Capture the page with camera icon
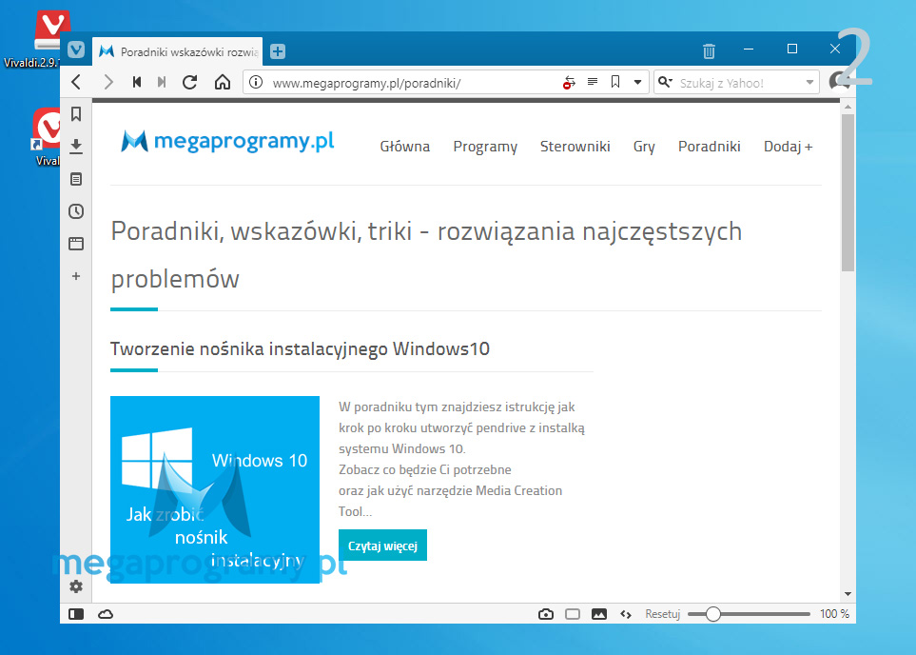 point(546,614)
